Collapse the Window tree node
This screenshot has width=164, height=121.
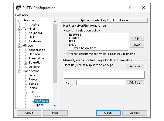tap(19, 46)
